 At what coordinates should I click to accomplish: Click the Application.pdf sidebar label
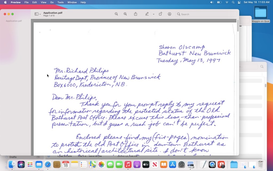click(x=14, y=21)
